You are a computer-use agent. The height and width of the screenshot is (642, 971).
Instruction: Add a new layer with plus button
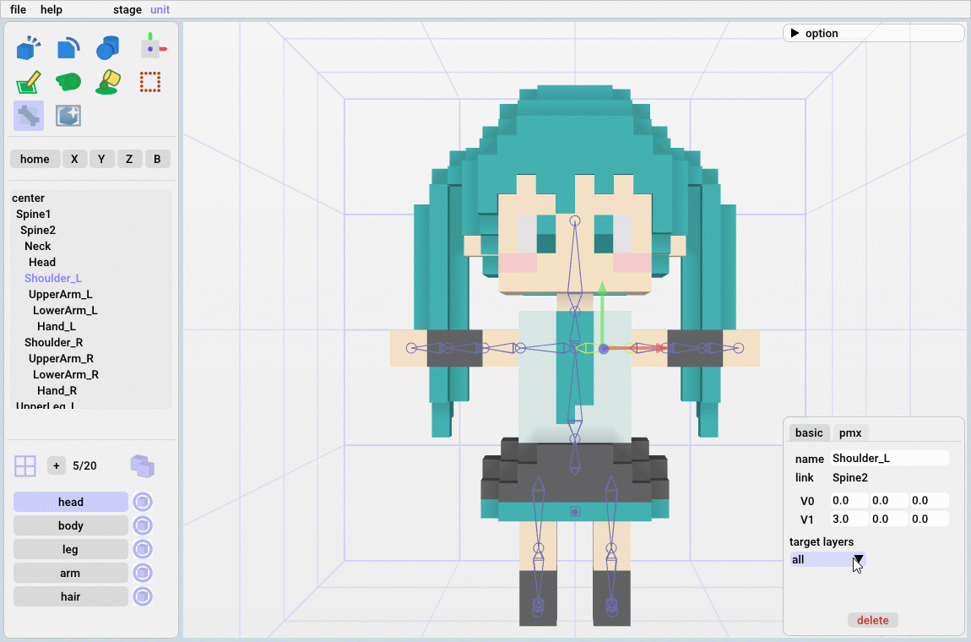click(x=57, y=465)
